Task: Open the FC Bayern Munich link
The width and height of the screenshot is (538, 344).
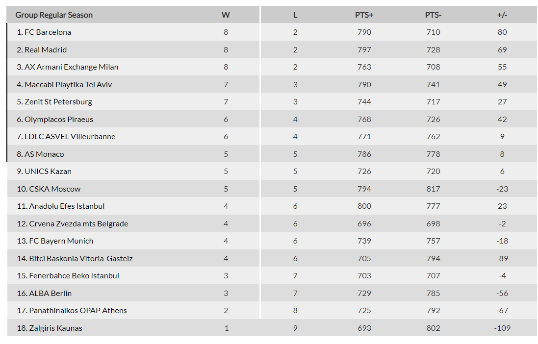Action: 61,241
